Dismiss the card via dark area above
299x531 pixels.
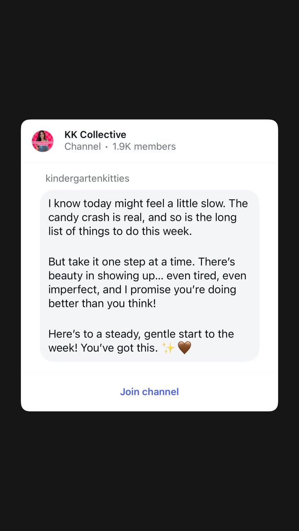(149, 60)
